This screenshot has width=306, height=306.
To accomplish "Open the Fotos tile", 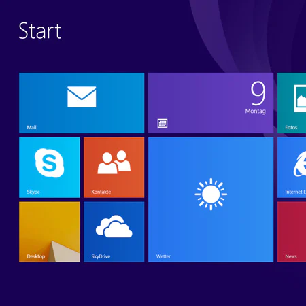I will (292, 103).
